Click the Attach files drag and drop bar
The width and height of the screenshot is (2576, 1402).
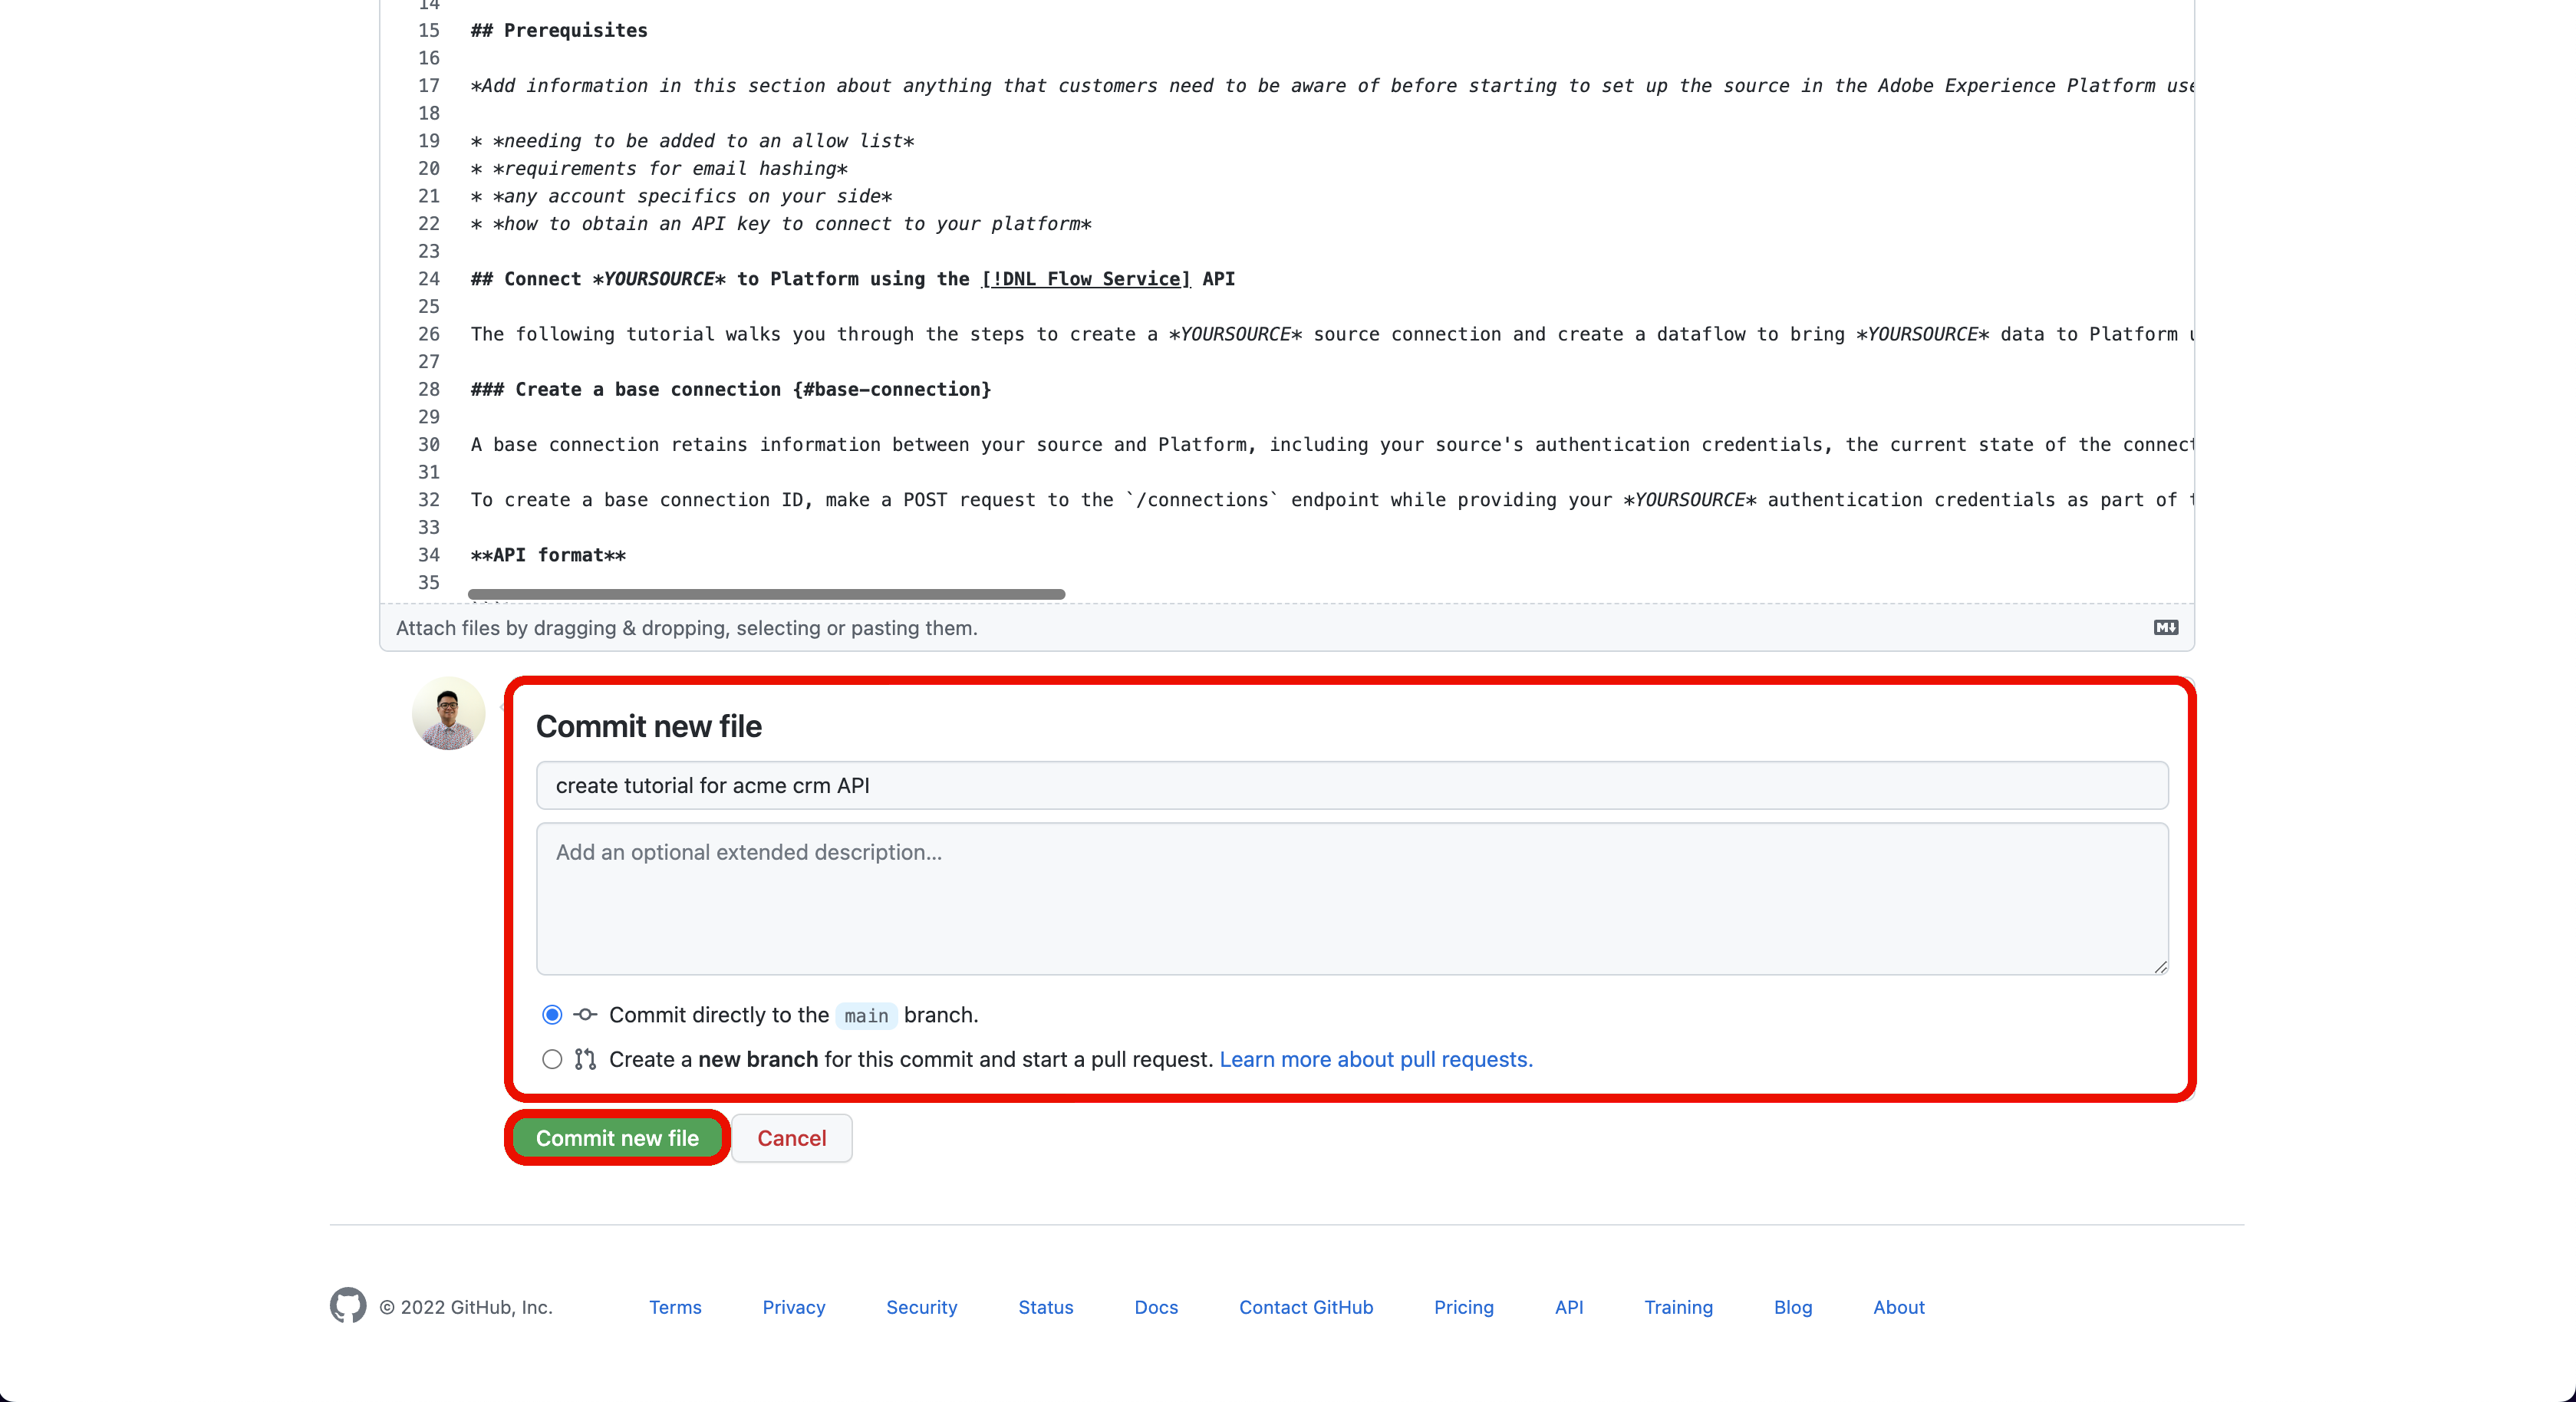(1200, 628)
